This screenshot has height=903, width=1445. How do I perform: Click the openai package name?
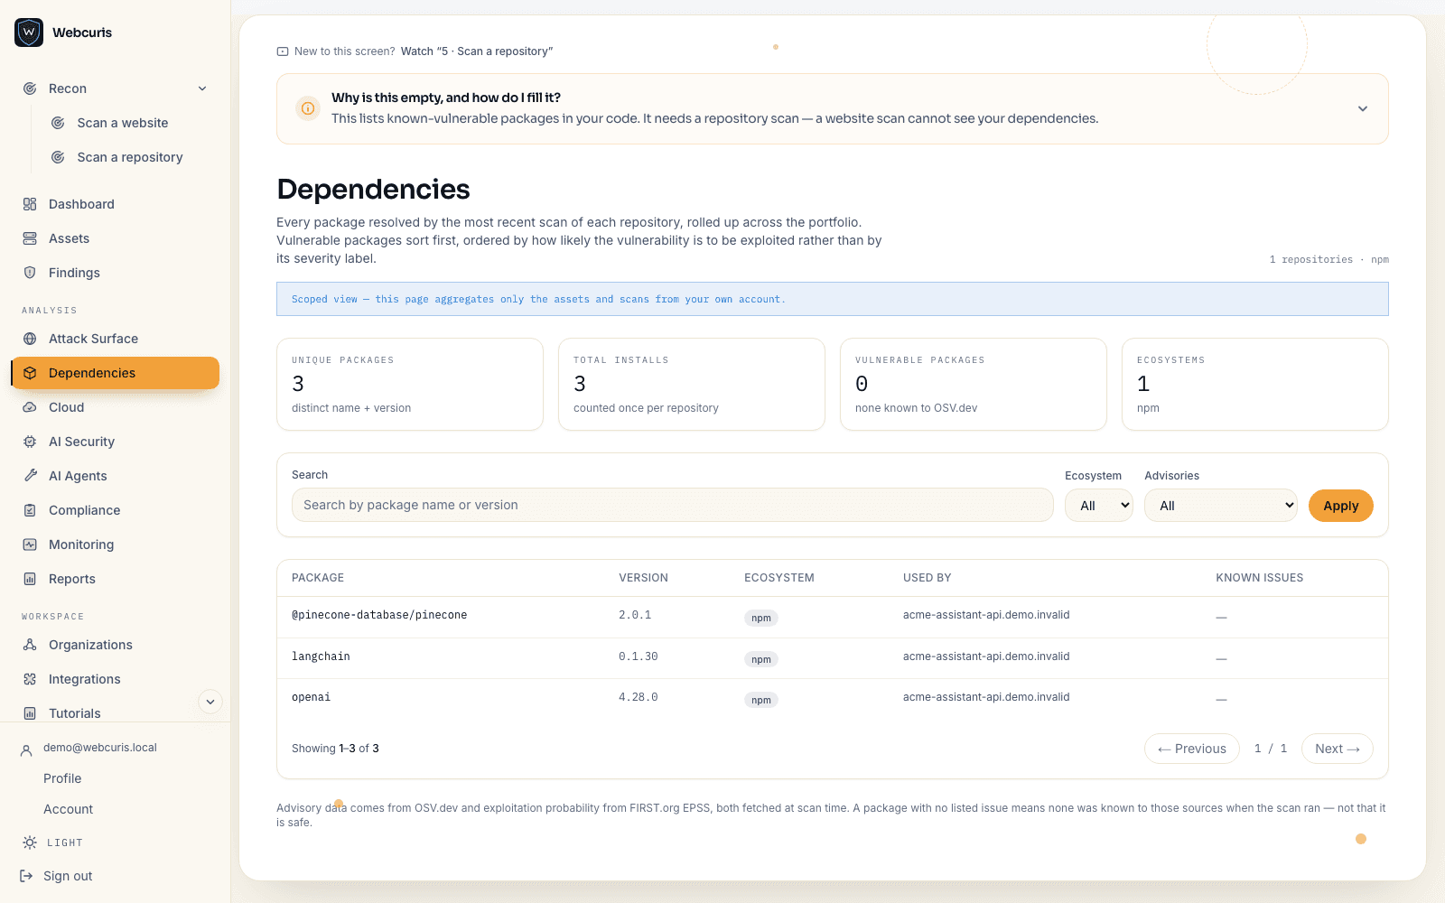pos(311,697)
